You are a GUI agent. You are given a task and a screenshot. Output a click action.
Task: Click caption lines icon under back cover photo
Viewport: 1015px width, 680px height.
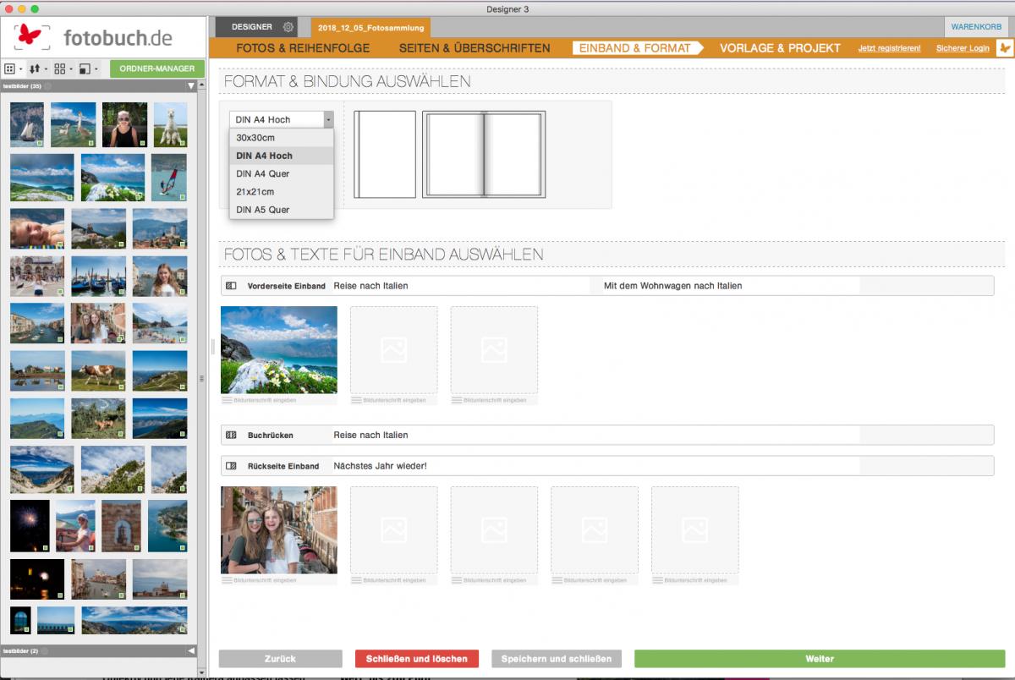[x=227, y=580]
